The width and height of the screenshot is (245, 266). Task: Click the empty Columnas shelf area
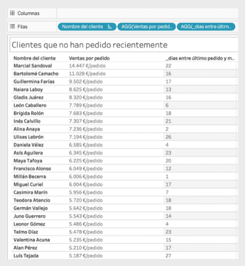point(148,13)
